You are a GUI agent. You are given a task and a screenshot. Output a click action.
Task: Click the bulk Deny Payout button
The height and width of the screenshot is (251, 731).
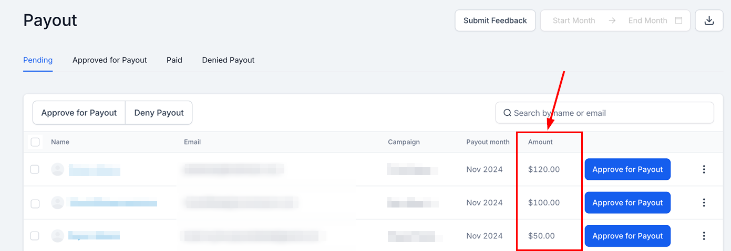click(159, 113)
